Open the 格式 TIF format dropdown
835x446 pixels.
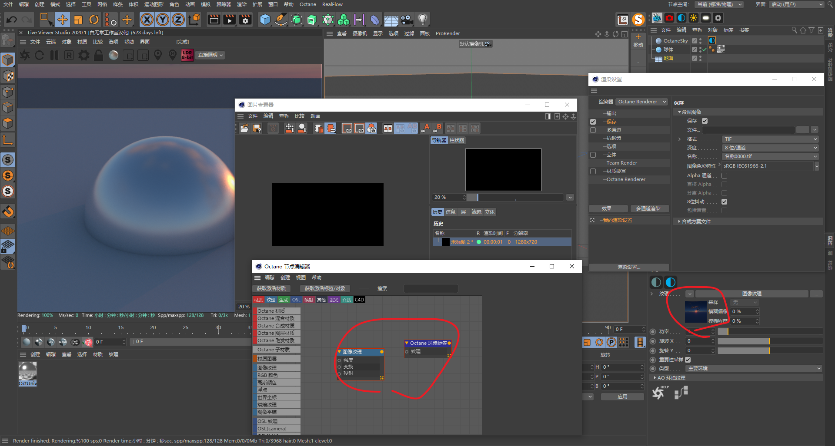(x=770, y=139)
